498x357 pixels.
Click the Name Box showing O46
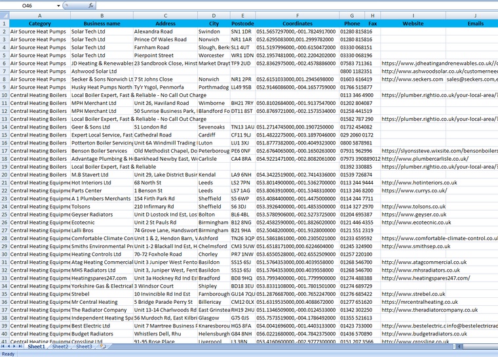27,5
